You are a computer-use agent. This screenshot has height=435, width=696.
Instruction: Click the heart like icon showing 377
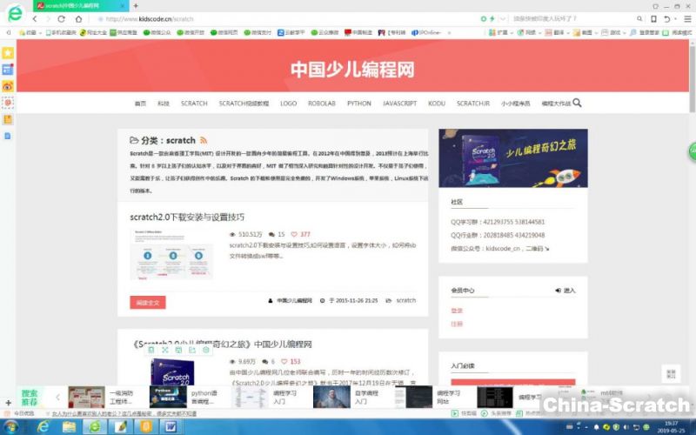tap(293, 234)
